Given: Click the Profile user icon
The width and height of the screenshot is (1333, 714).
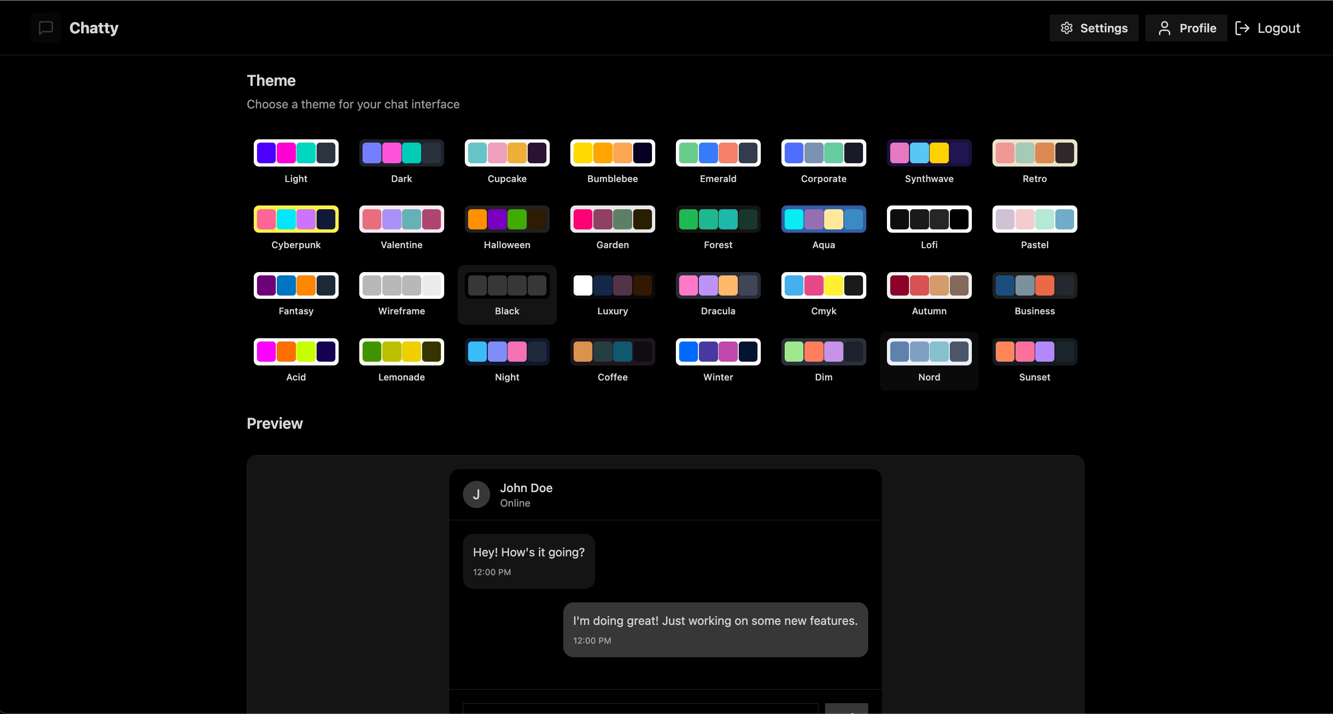Looking at the screenshot, I should coord(1164,28).
